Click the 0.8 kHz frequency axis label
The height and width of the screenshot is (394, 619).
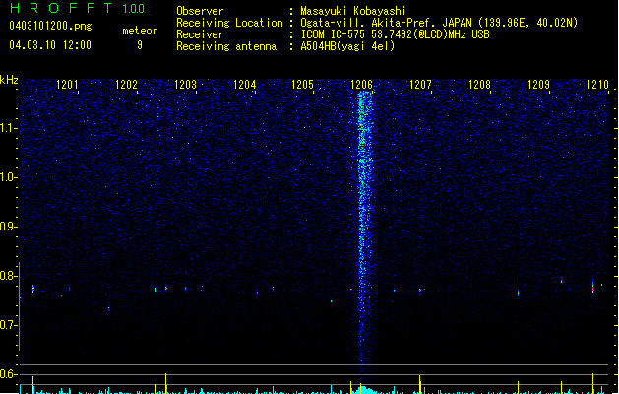tap(8, 276)
